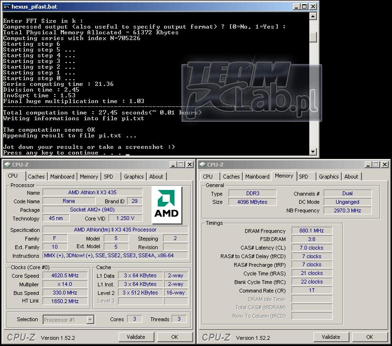The width and height of the screenshot is (392, 346).
Task: Maximize the hexus_pifast.bat console window
Action: (305, 7)
